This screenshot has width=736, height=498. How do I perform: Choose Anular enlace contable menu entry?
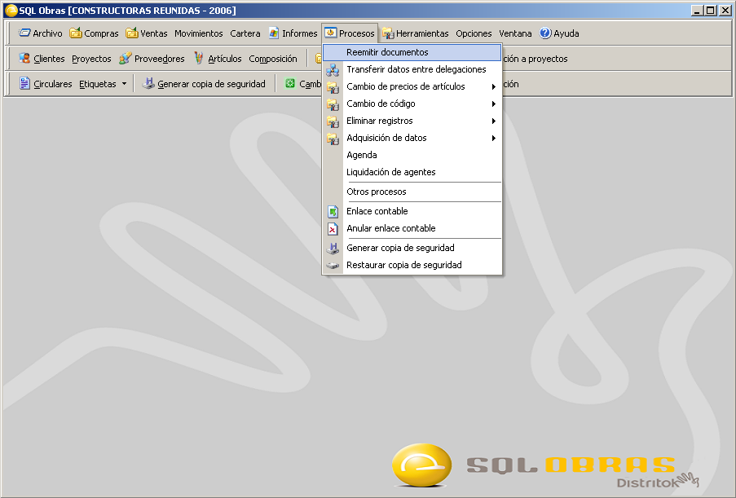tap(390, 228)
